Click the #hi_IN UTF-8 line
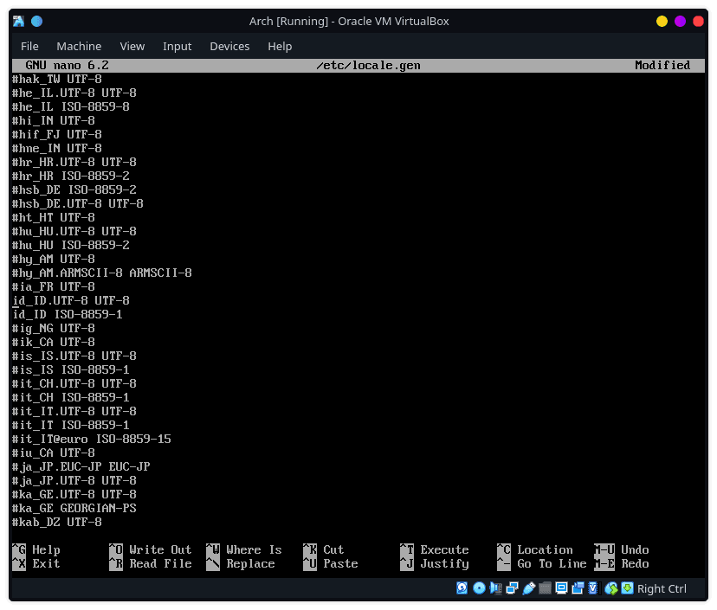 tap(54, 120)
